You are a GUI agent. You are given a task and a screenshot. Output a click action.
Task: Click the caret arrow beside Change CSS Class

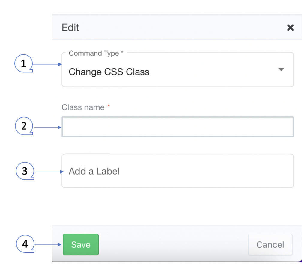pos(281,69)
